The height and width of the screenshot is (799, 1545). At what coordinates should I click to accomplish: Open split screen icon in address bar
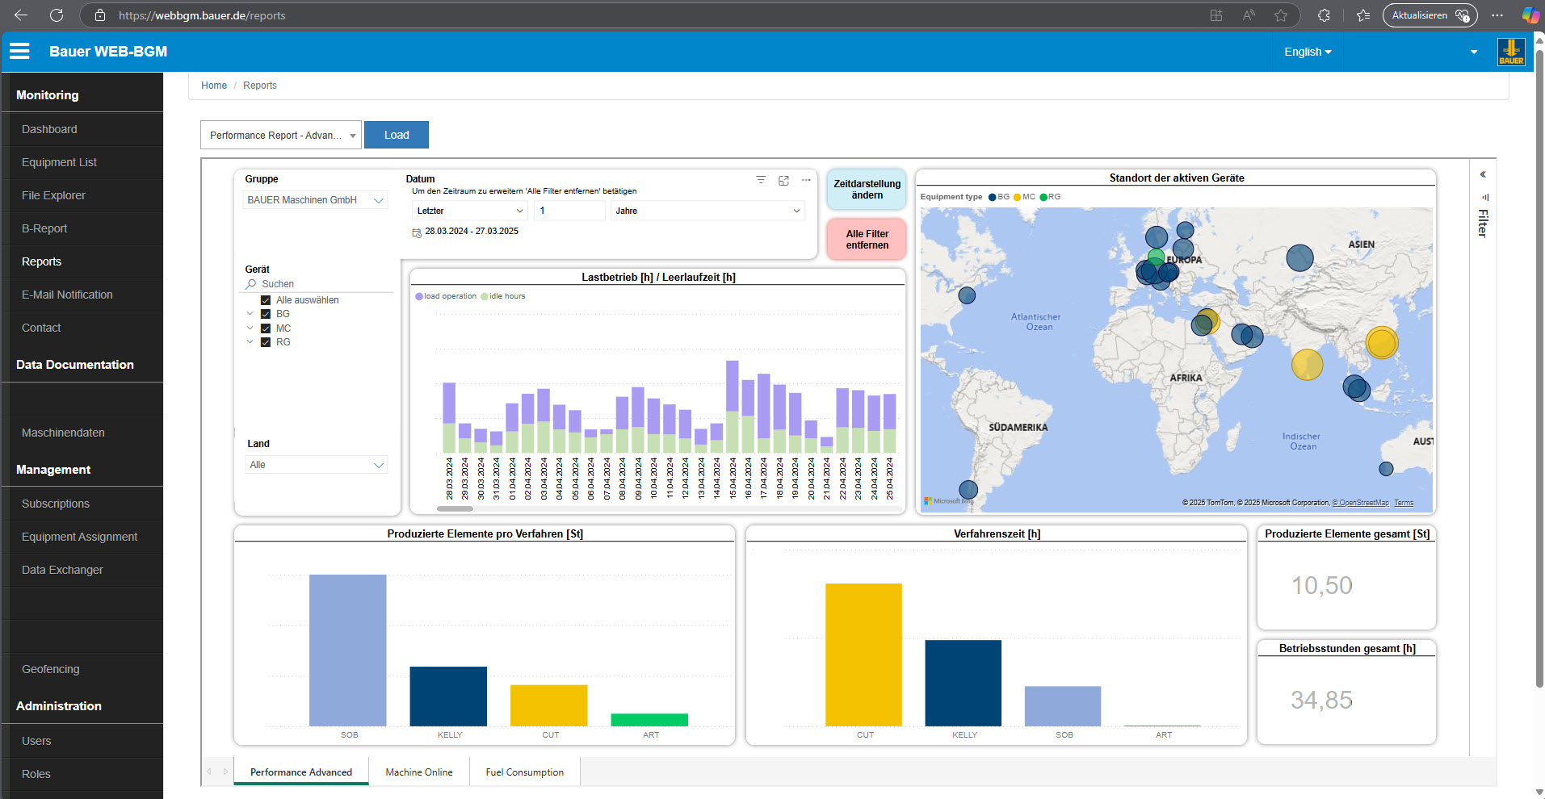tap(1216, 15)
